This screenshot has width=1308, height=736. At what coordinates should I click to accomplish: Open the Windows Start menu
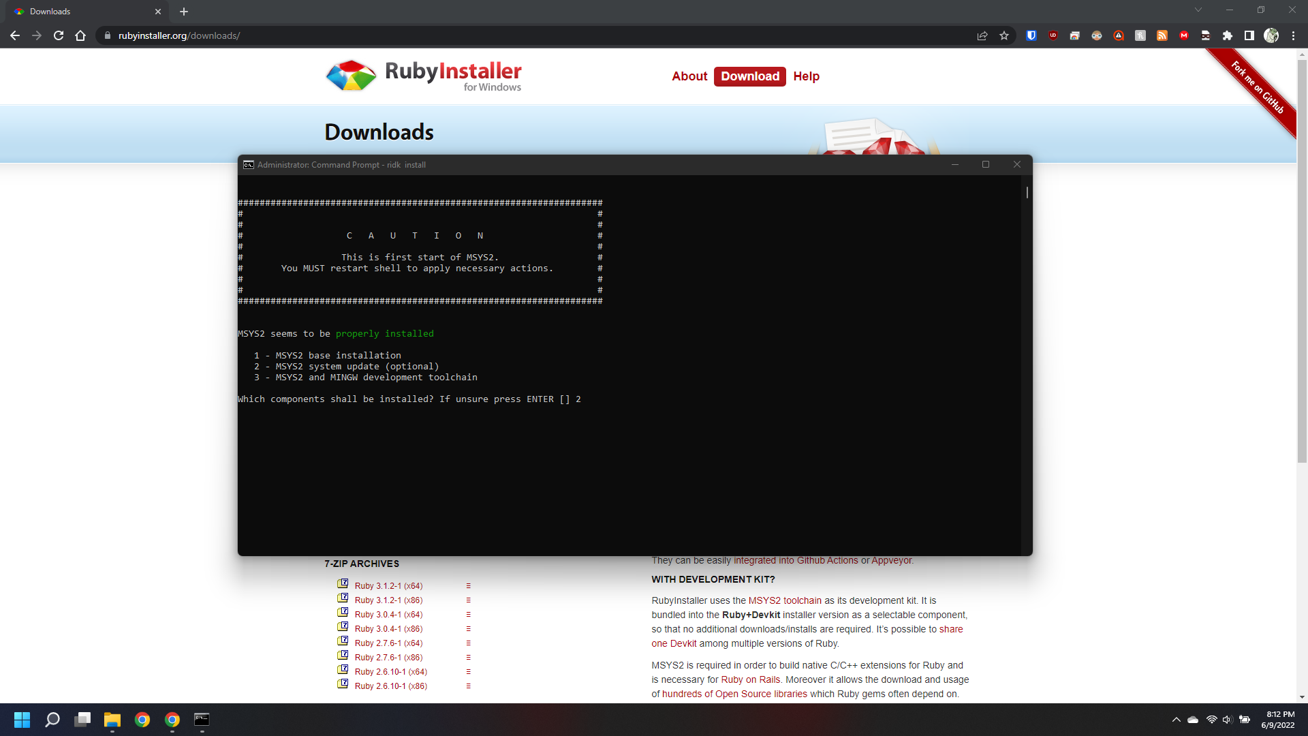(22, 720)
